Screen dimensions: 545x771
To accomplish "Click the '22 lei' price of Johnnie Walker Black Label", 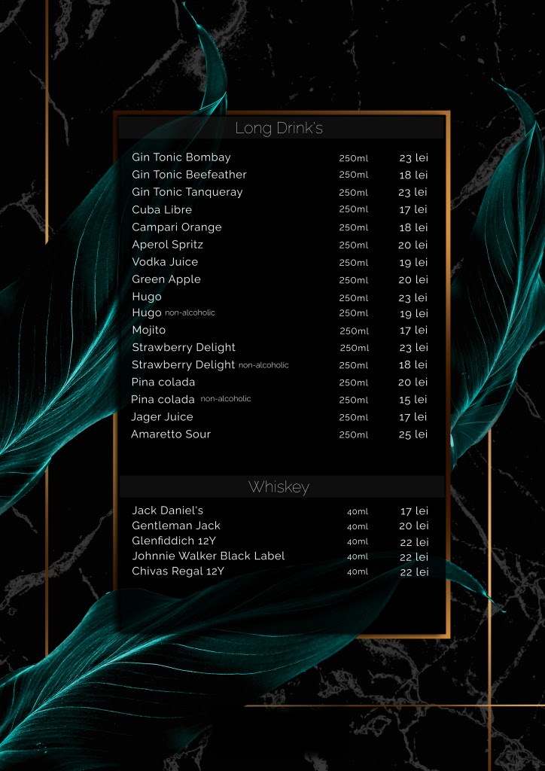I will pyautogui.click(x=414, y=557).
